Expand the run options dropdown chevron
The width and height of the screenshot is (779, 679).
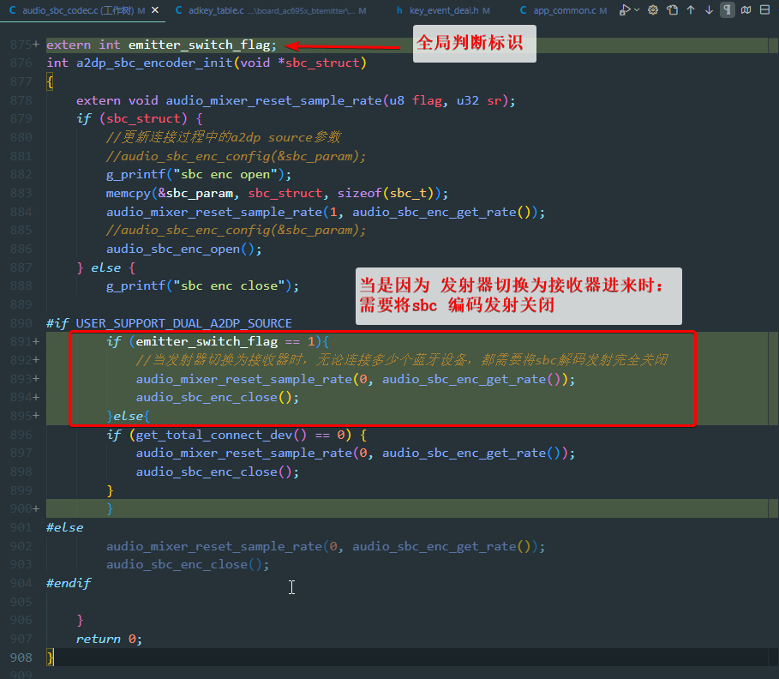point(637,10)
